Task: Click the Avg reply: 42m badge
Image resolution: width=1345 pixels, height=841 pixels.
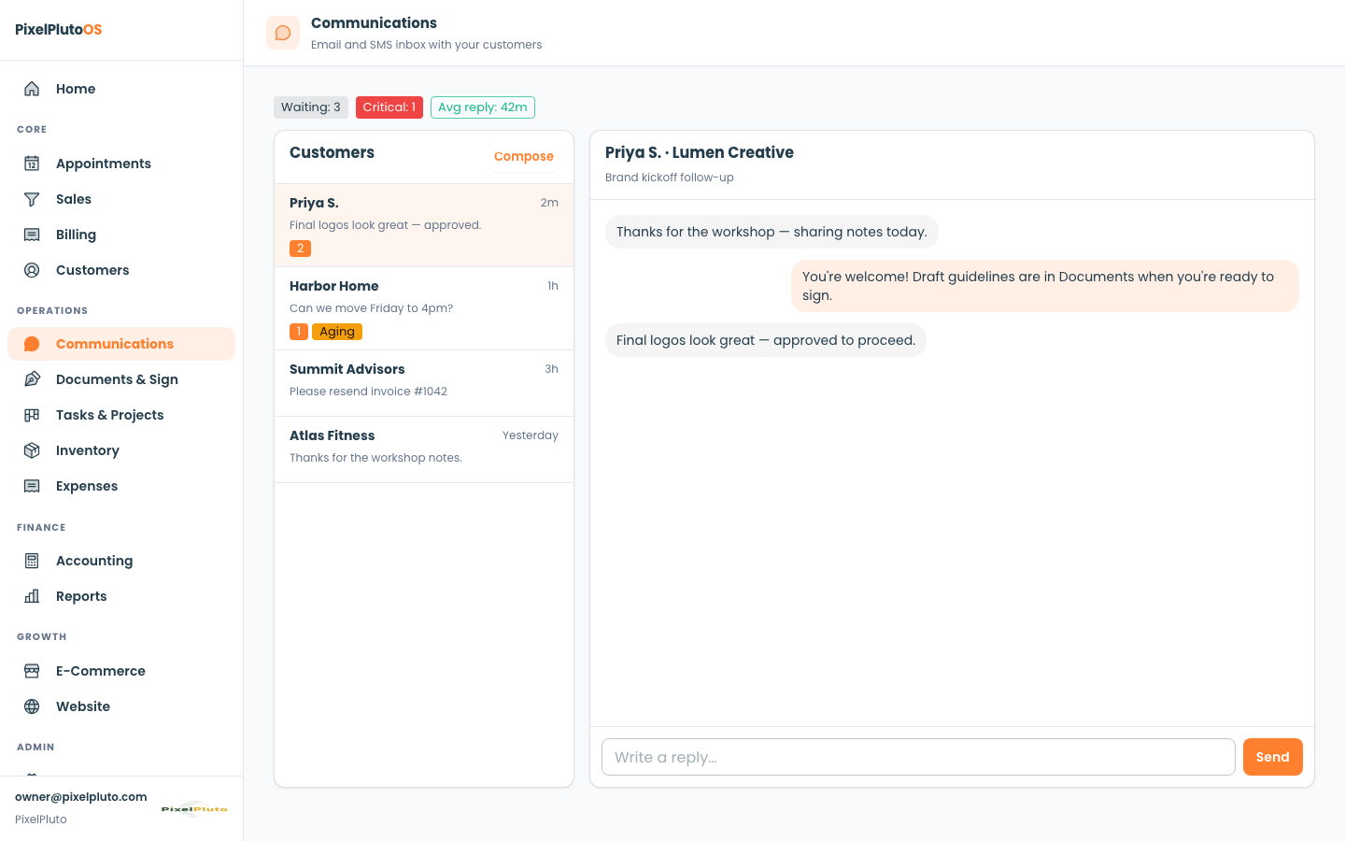Action: (483, 107)
